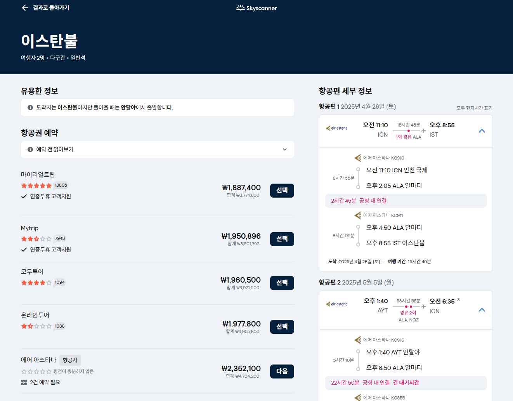This screenshot has width=513, height=401.
Task: Click 평점이 충분하지 않음 text
Action: coord(73,371)
